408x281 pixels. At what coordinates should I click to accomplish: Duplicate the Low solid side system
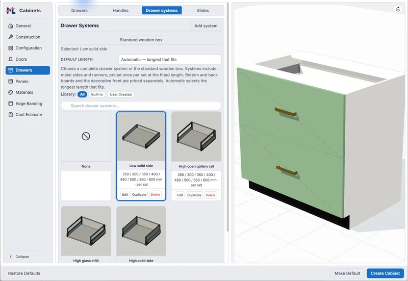click(139, 195)
